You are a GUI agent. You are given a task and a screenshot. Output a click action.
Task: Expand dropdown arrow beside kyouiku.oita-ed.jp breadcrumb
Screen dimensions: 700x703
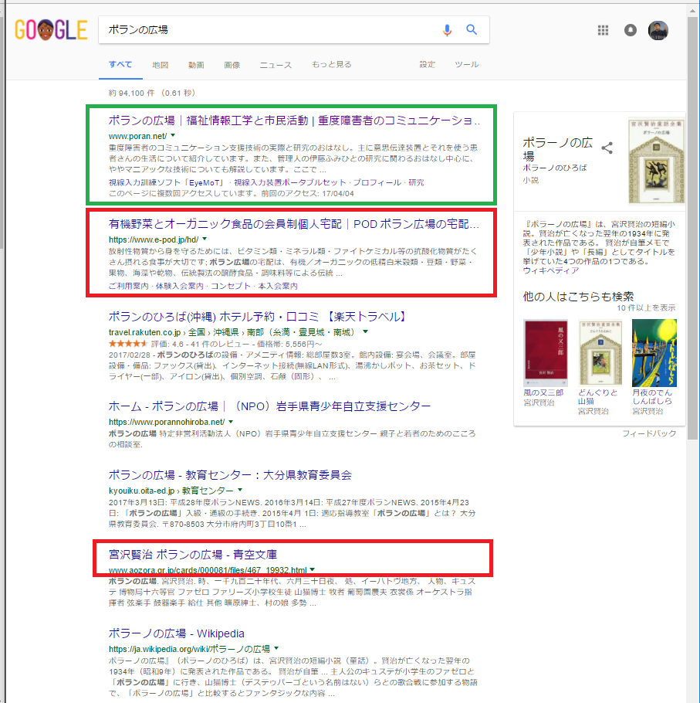click(240, 490)
